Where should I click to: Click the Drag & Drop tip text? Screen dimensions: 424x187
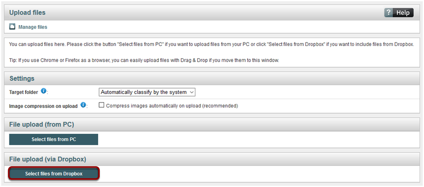[144, 60]
